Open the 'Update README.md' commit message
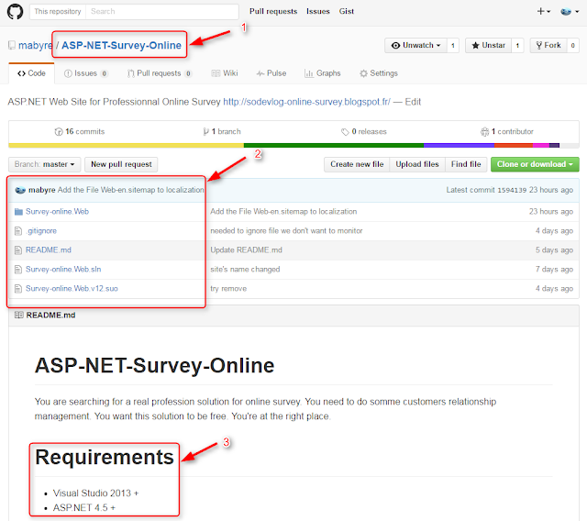The image size is (587, 521). tap(246, 250)
